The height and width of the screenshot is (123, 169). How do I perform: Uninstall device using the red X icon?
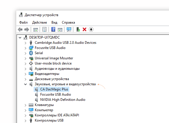click(x=84, y=29)
